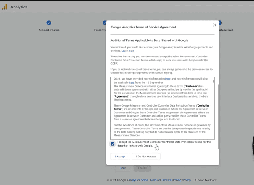Click the Send feedback speech-bubble icon

click(x=195, y=180)
